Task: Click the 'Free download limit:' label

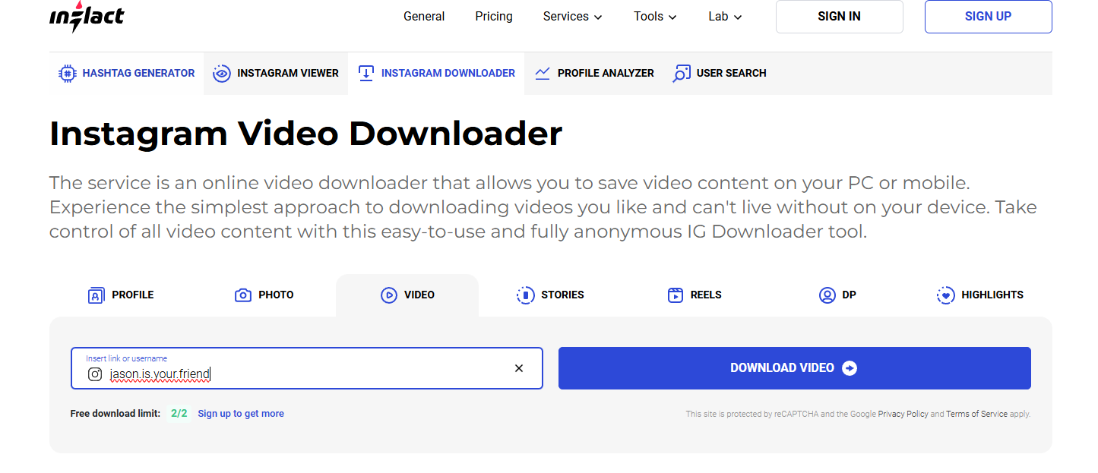Action: point(115,414)
